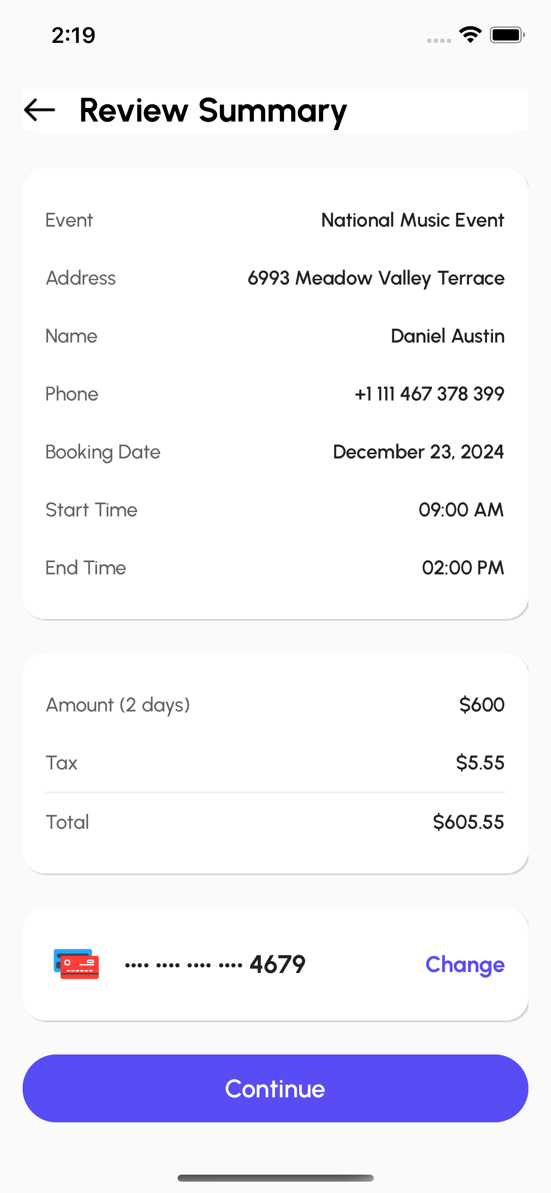The width and height of the screenshot is (551, 1193).
Task: Tap the 2:19 clock in status bar
Action: click(73, 35)
